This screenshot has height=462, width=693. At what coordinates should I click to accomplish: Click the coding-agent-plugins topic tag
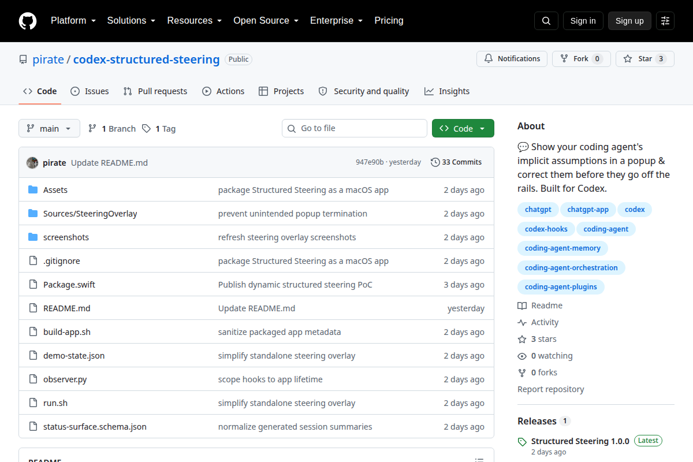click(561, 287)
